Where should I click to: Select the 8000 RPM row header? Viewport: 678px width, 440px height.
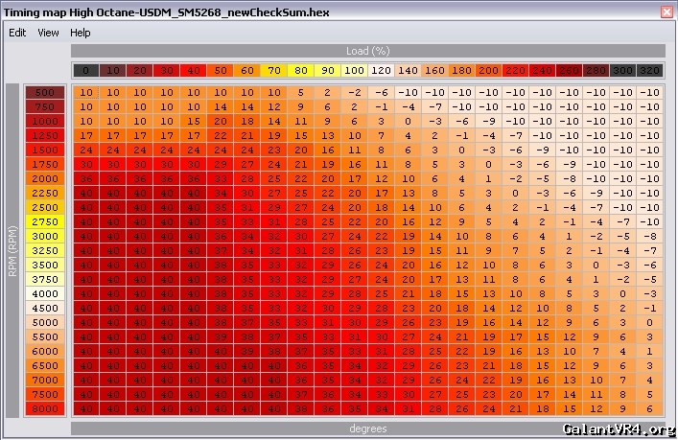click(45, 408)
